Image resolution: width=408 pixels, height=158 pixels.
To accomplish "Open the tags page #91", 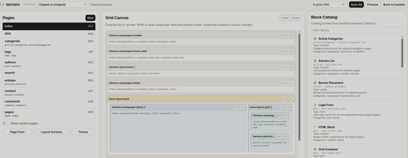I will pyautogui.click(x=49, y=54).
